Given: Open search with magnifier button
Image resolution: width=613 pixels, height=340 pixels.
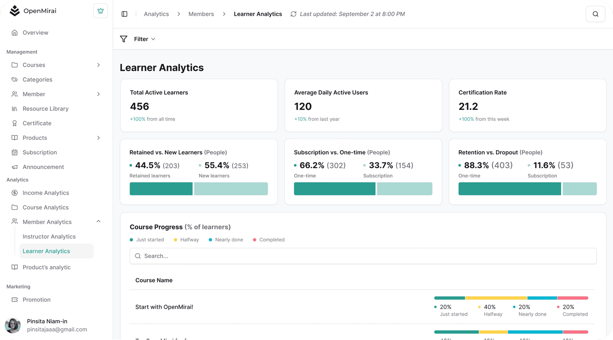Looking at the screenshot, I should (595, 14).
